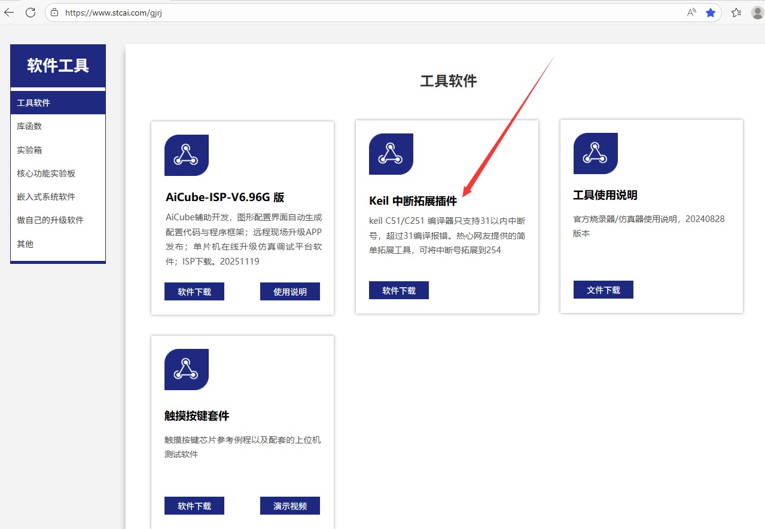Click 文件下载 under 工具使用说明

pos(603,290)
